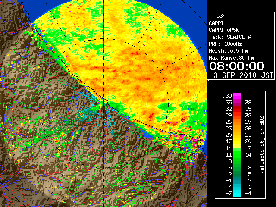
Task: Click the '-7' legend label
Action: 229,193
